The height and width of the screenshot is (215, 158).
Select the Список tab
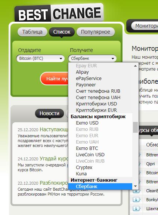coord(62,32)
